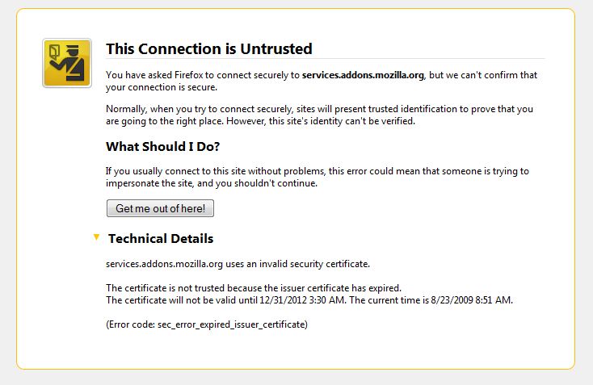Viewport: 593px width, 385px height.
Task: Click the paragraph starting with Normally, when you try
Action: tap(320, 115)
